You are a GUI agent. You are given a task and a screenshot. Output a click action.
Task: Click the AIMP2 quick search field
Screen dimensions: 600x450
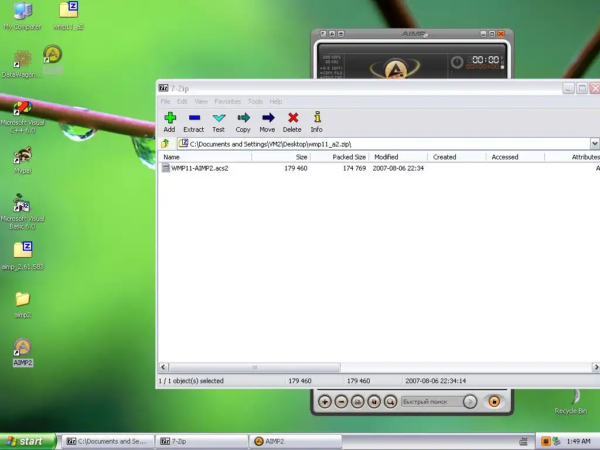click(432, 402)
